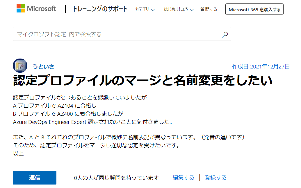Click the Microsoft four-square logo
This screenshot has height=188, width=301.
pos(21,9)
